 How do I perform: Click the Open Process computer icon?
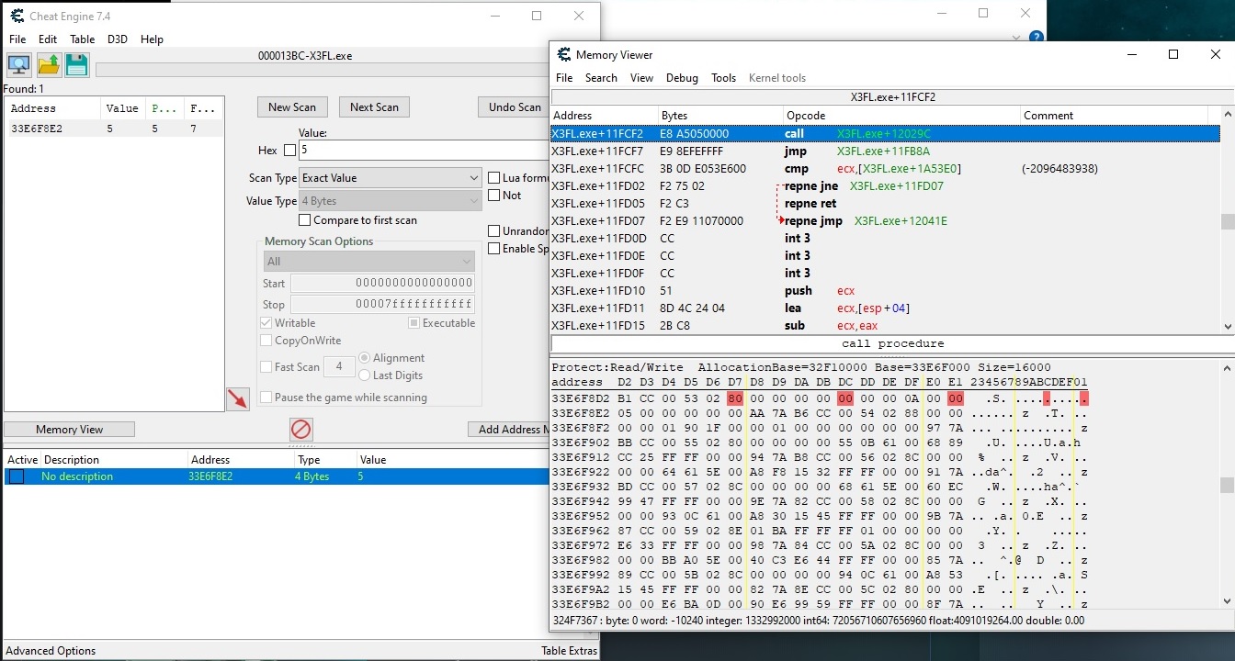coord(18,65)
